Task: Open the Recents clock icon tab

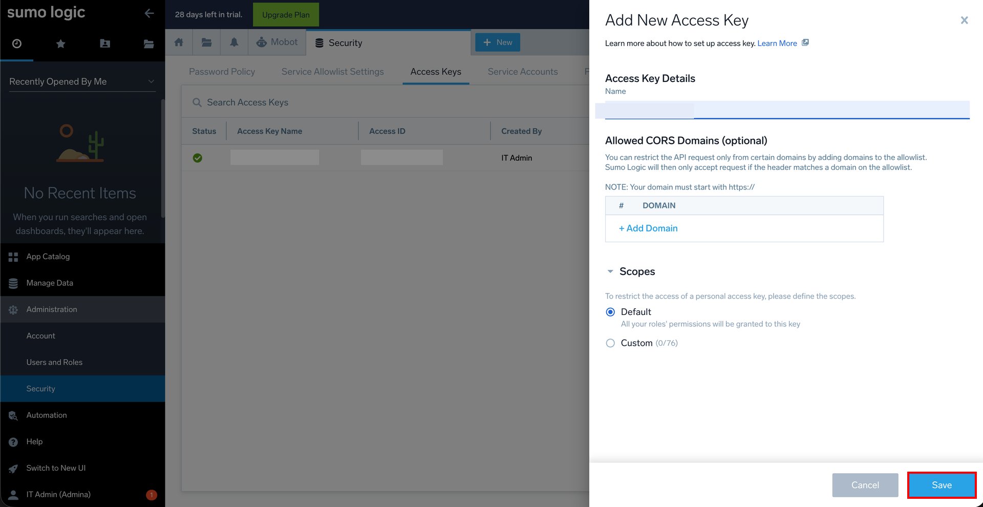Action: pyautogui.click(x=17, y=44)
